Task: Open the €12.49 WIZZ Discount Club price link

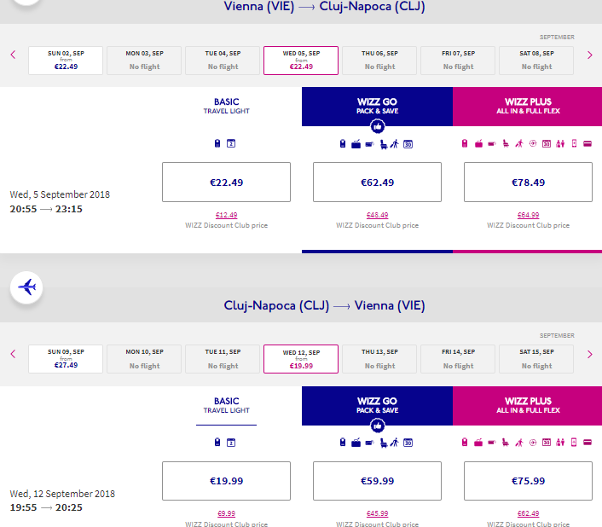Action: point(226,215)
